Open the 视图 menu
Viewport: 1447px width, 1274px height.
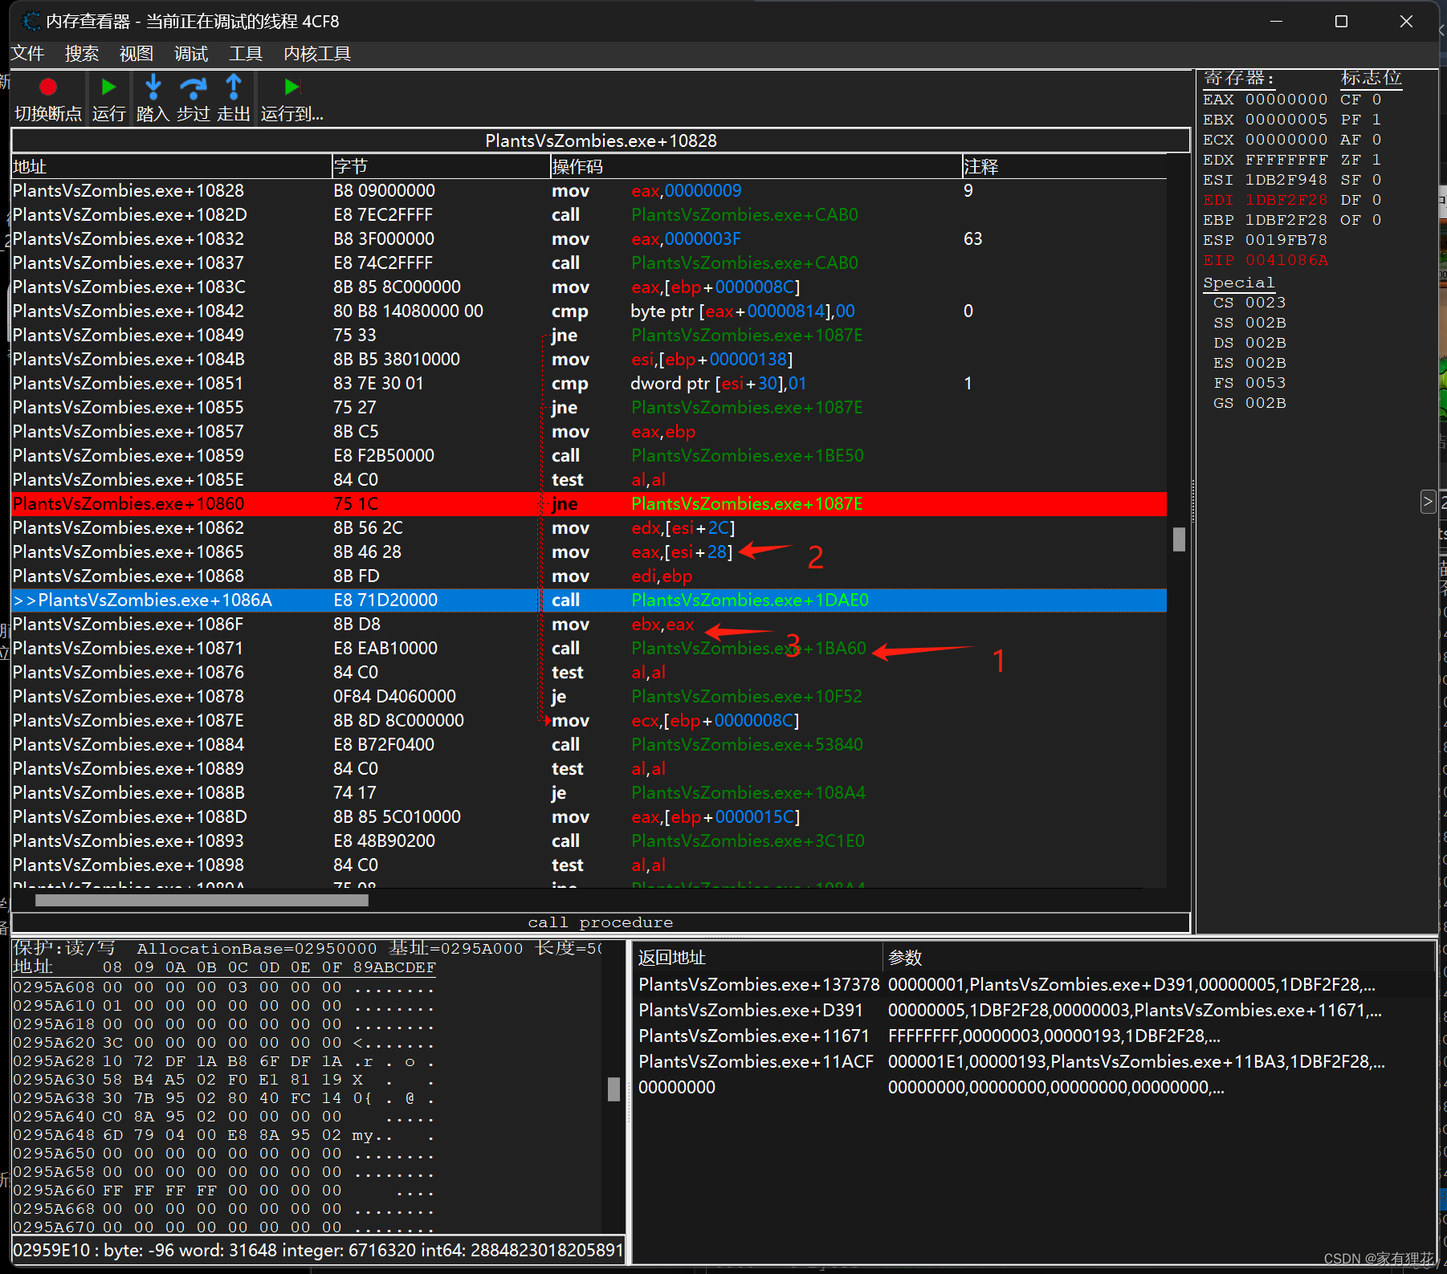pos(137,54)
